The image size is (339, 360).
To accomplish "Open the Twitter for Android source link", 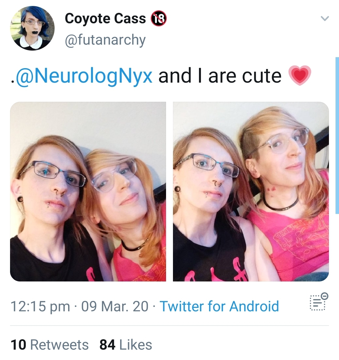I will tap(219, 306).
